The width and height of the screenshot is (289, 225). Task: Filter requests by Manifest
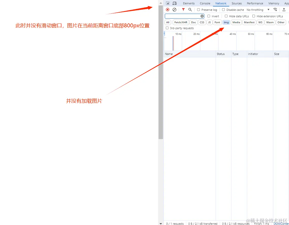pyautogui.click(x=249, y=22)
